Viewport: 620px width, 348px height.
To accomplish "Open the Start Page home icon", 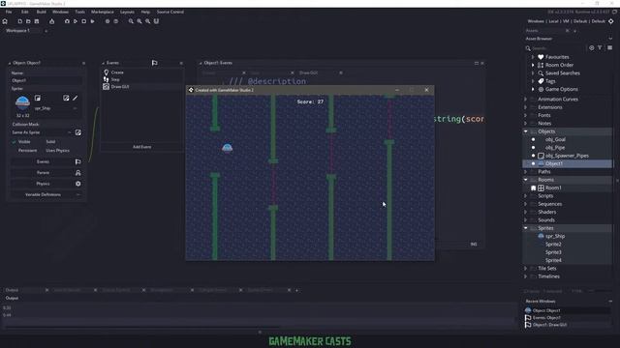I will click(x=5, y=21).
